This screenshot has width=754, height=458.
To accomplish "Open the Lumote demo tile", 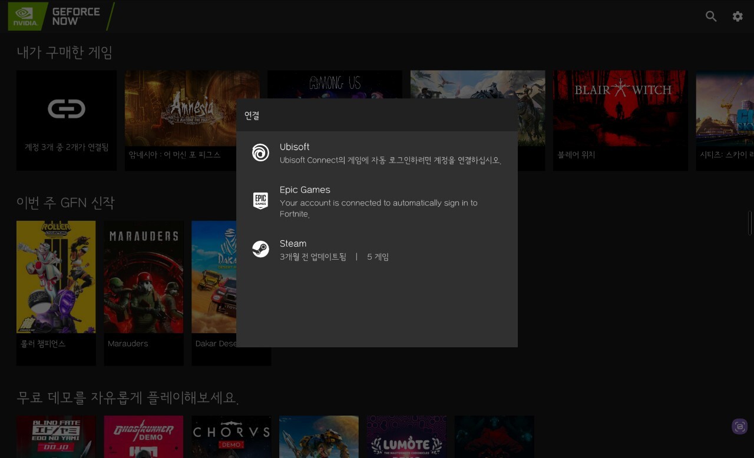I will 406,437.
